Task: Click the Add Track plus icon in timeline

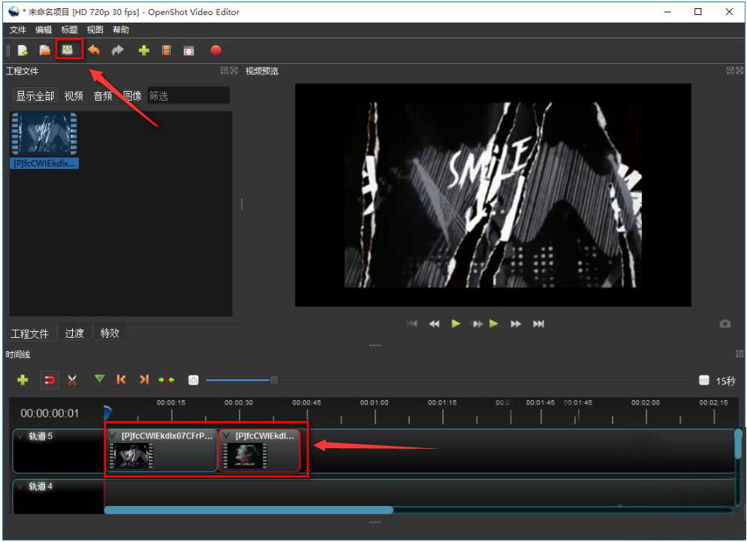Action: click(23, 380)
